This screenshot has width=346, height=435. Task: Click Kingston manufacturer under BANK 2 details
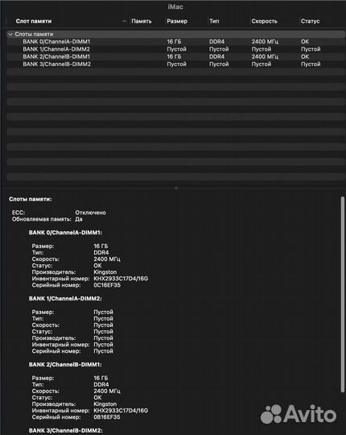pyautogui.click(x=105, y=404)
